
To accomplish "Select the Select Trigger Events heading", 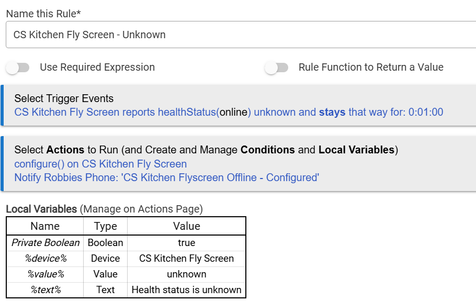I will tap(64, 98).
